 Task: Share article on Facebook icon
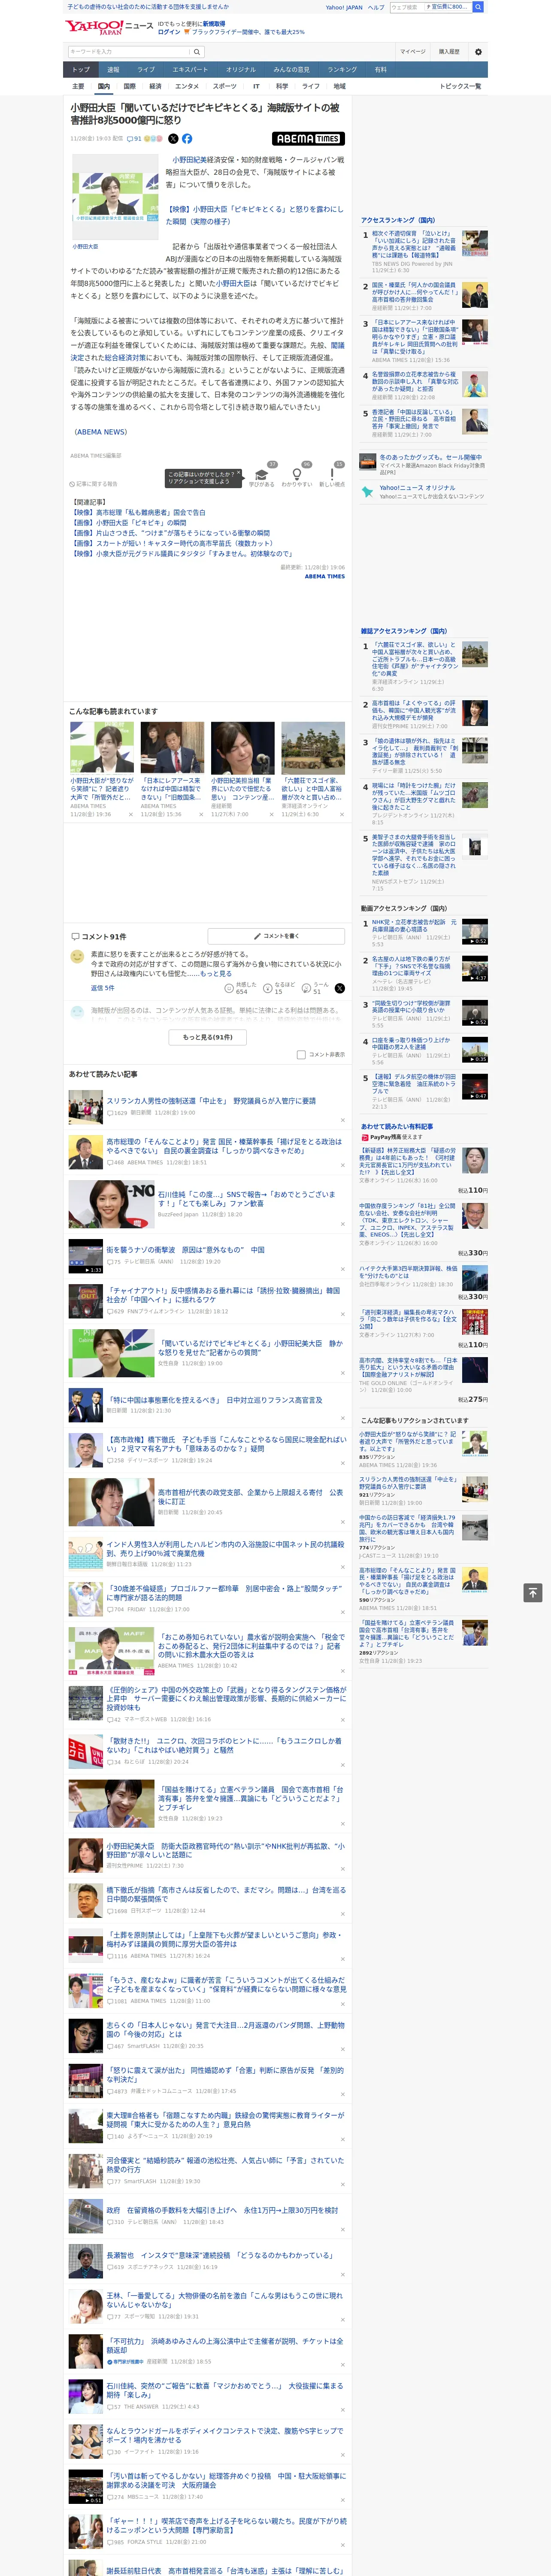click(187, 139)
